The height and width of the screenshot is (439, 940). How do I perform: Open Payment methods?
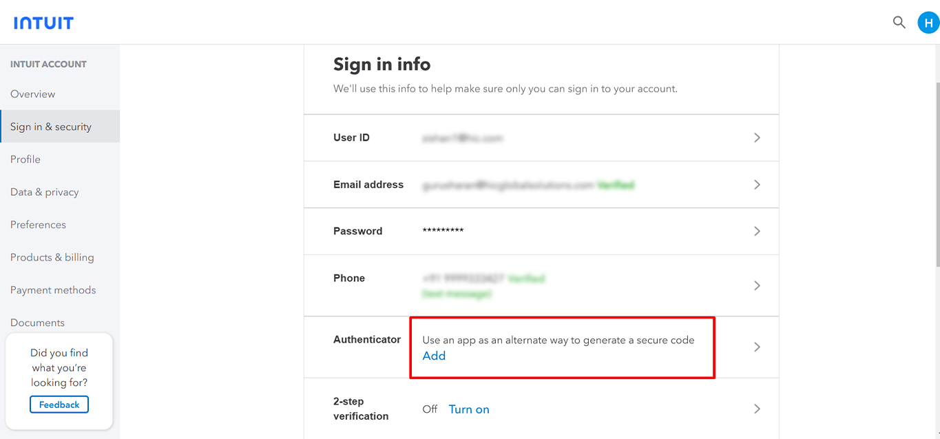53,290
